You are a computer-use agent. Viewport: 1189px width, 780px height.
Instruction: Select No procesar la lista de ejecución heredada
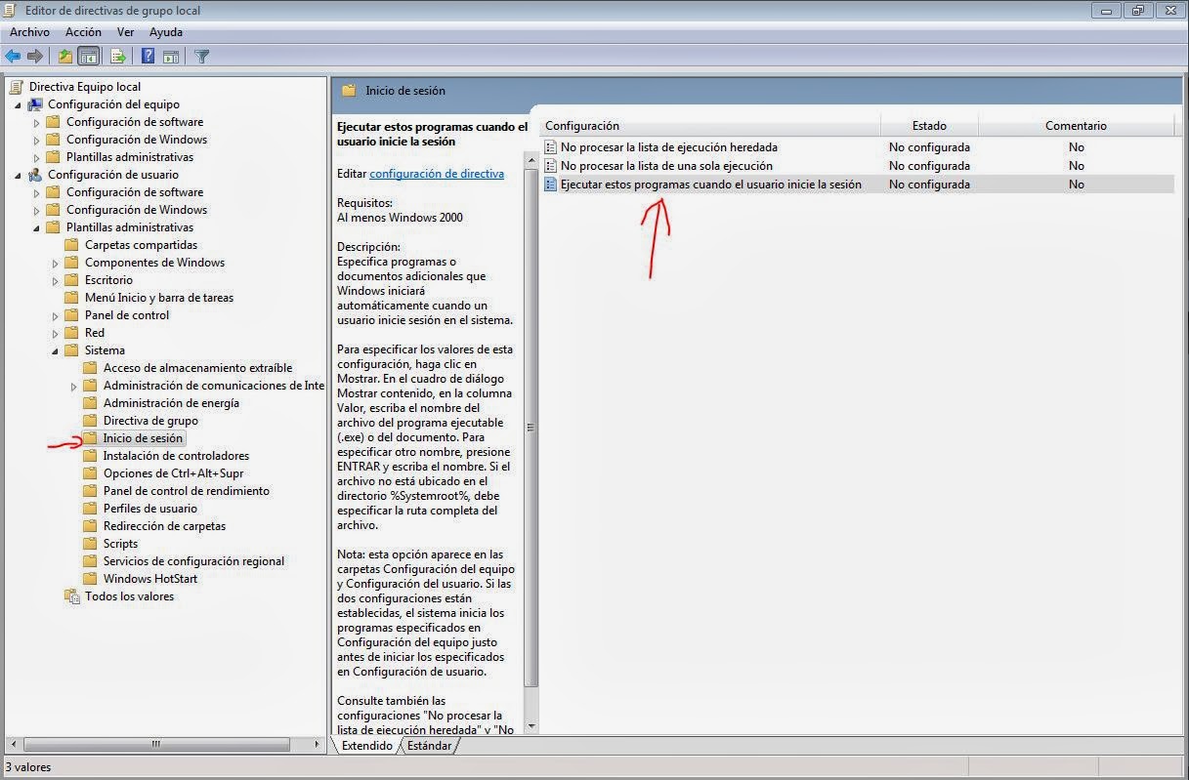point(669,147)
